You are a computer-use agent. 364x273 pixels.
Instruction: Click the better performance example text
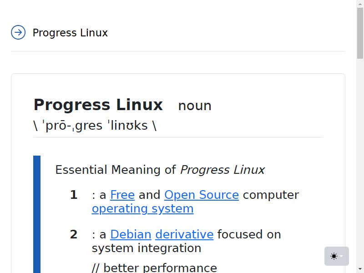pyautogui.click(x=154, y=268)
